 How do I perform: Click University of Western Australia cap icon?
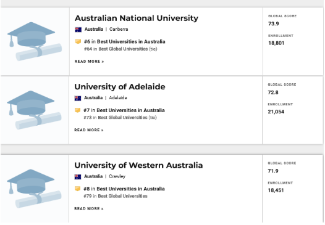34,189
